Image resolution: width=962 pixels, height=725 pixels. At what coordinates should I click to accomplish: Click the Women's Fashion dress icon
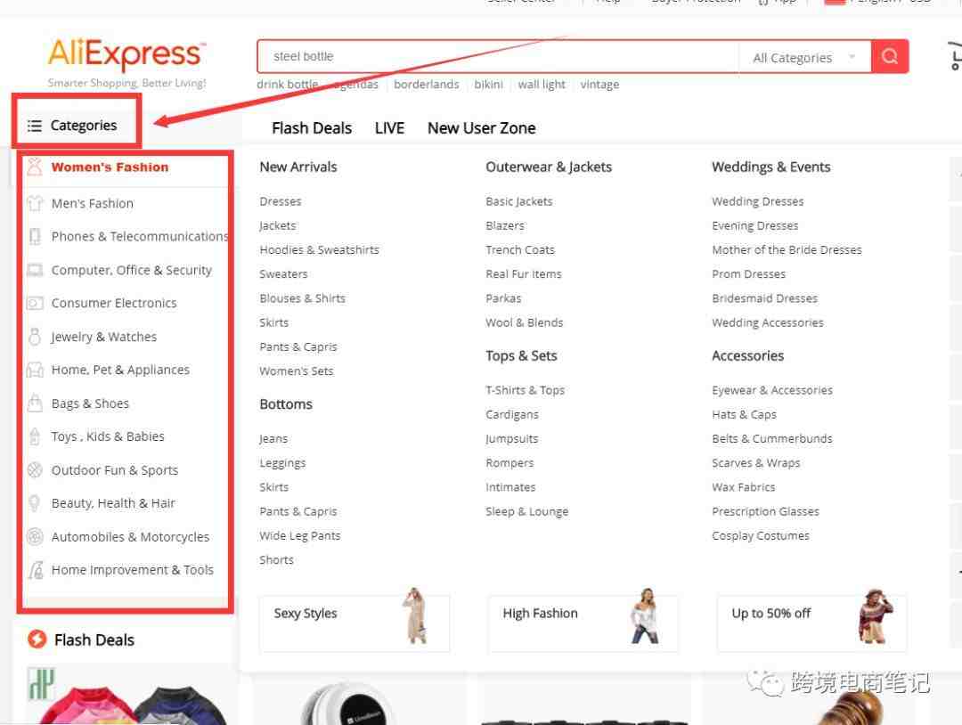point(35,167)
